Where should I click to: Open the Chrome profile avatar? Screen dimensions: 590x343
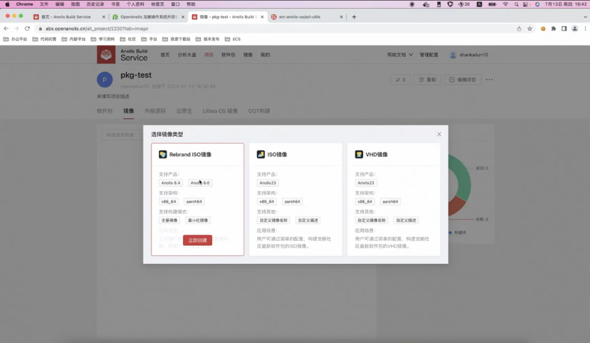pos(575,28)
